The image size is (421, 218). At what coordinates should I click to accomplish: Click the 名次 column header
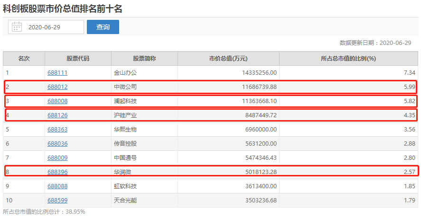click(24, 59)
